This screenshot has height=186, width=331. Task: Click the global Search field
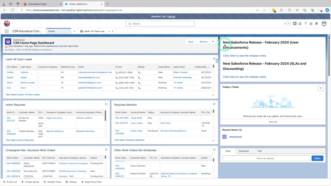(x=160, y=24)
